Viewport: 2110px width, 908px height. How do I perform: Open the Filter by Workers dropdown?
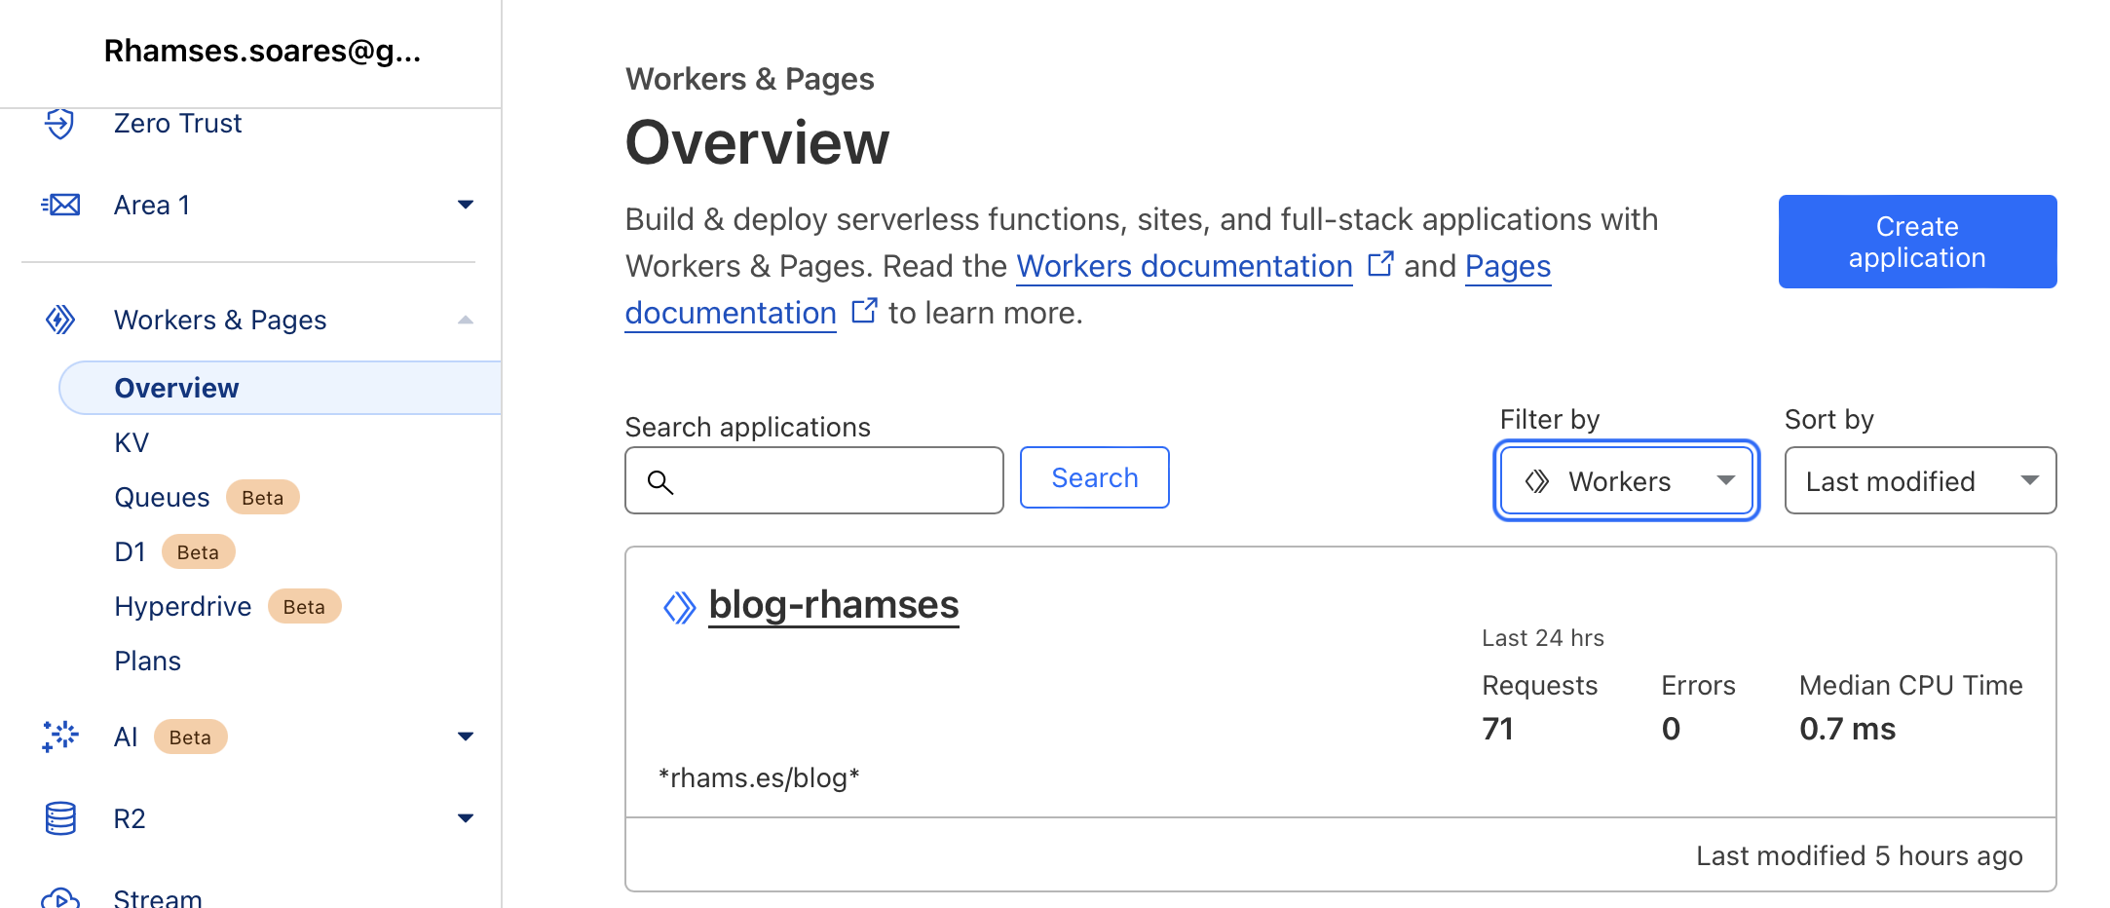tap(1625, 480)
